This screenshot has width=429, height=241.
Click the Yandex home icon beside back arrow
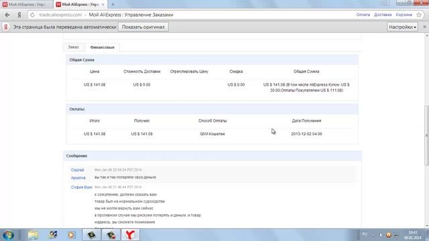pos(19,15)
